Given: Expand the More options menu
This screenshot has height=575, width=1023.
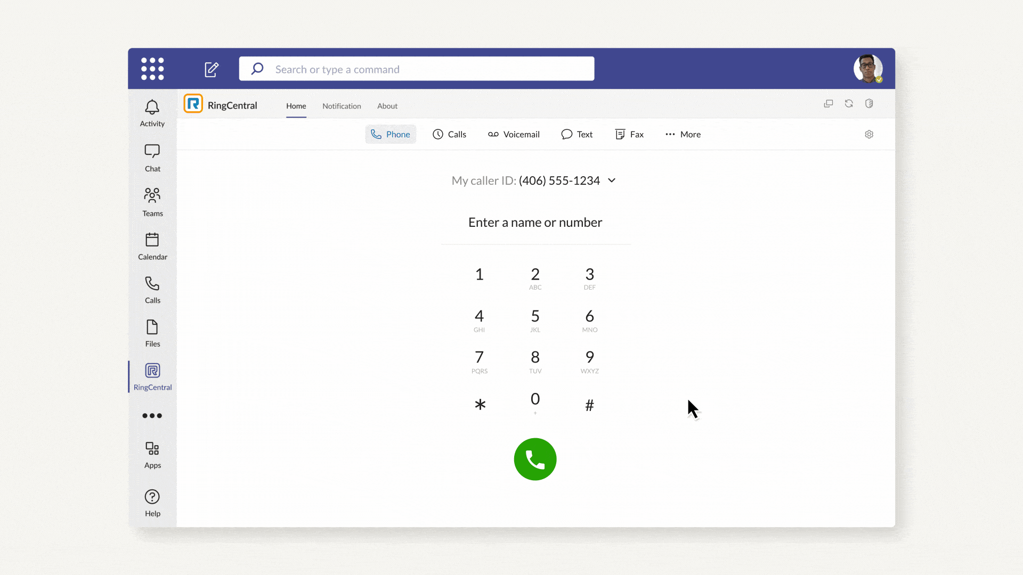Looking at the screenshot, I should tap(681, 134).
